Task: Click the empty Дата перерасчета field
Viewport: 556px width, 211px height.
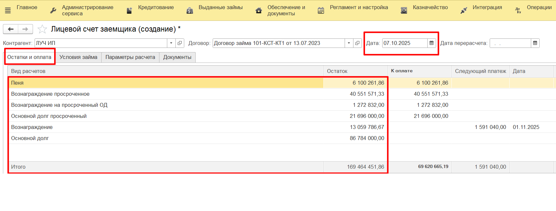Action: pyautogui.click(x=510, y=43)
